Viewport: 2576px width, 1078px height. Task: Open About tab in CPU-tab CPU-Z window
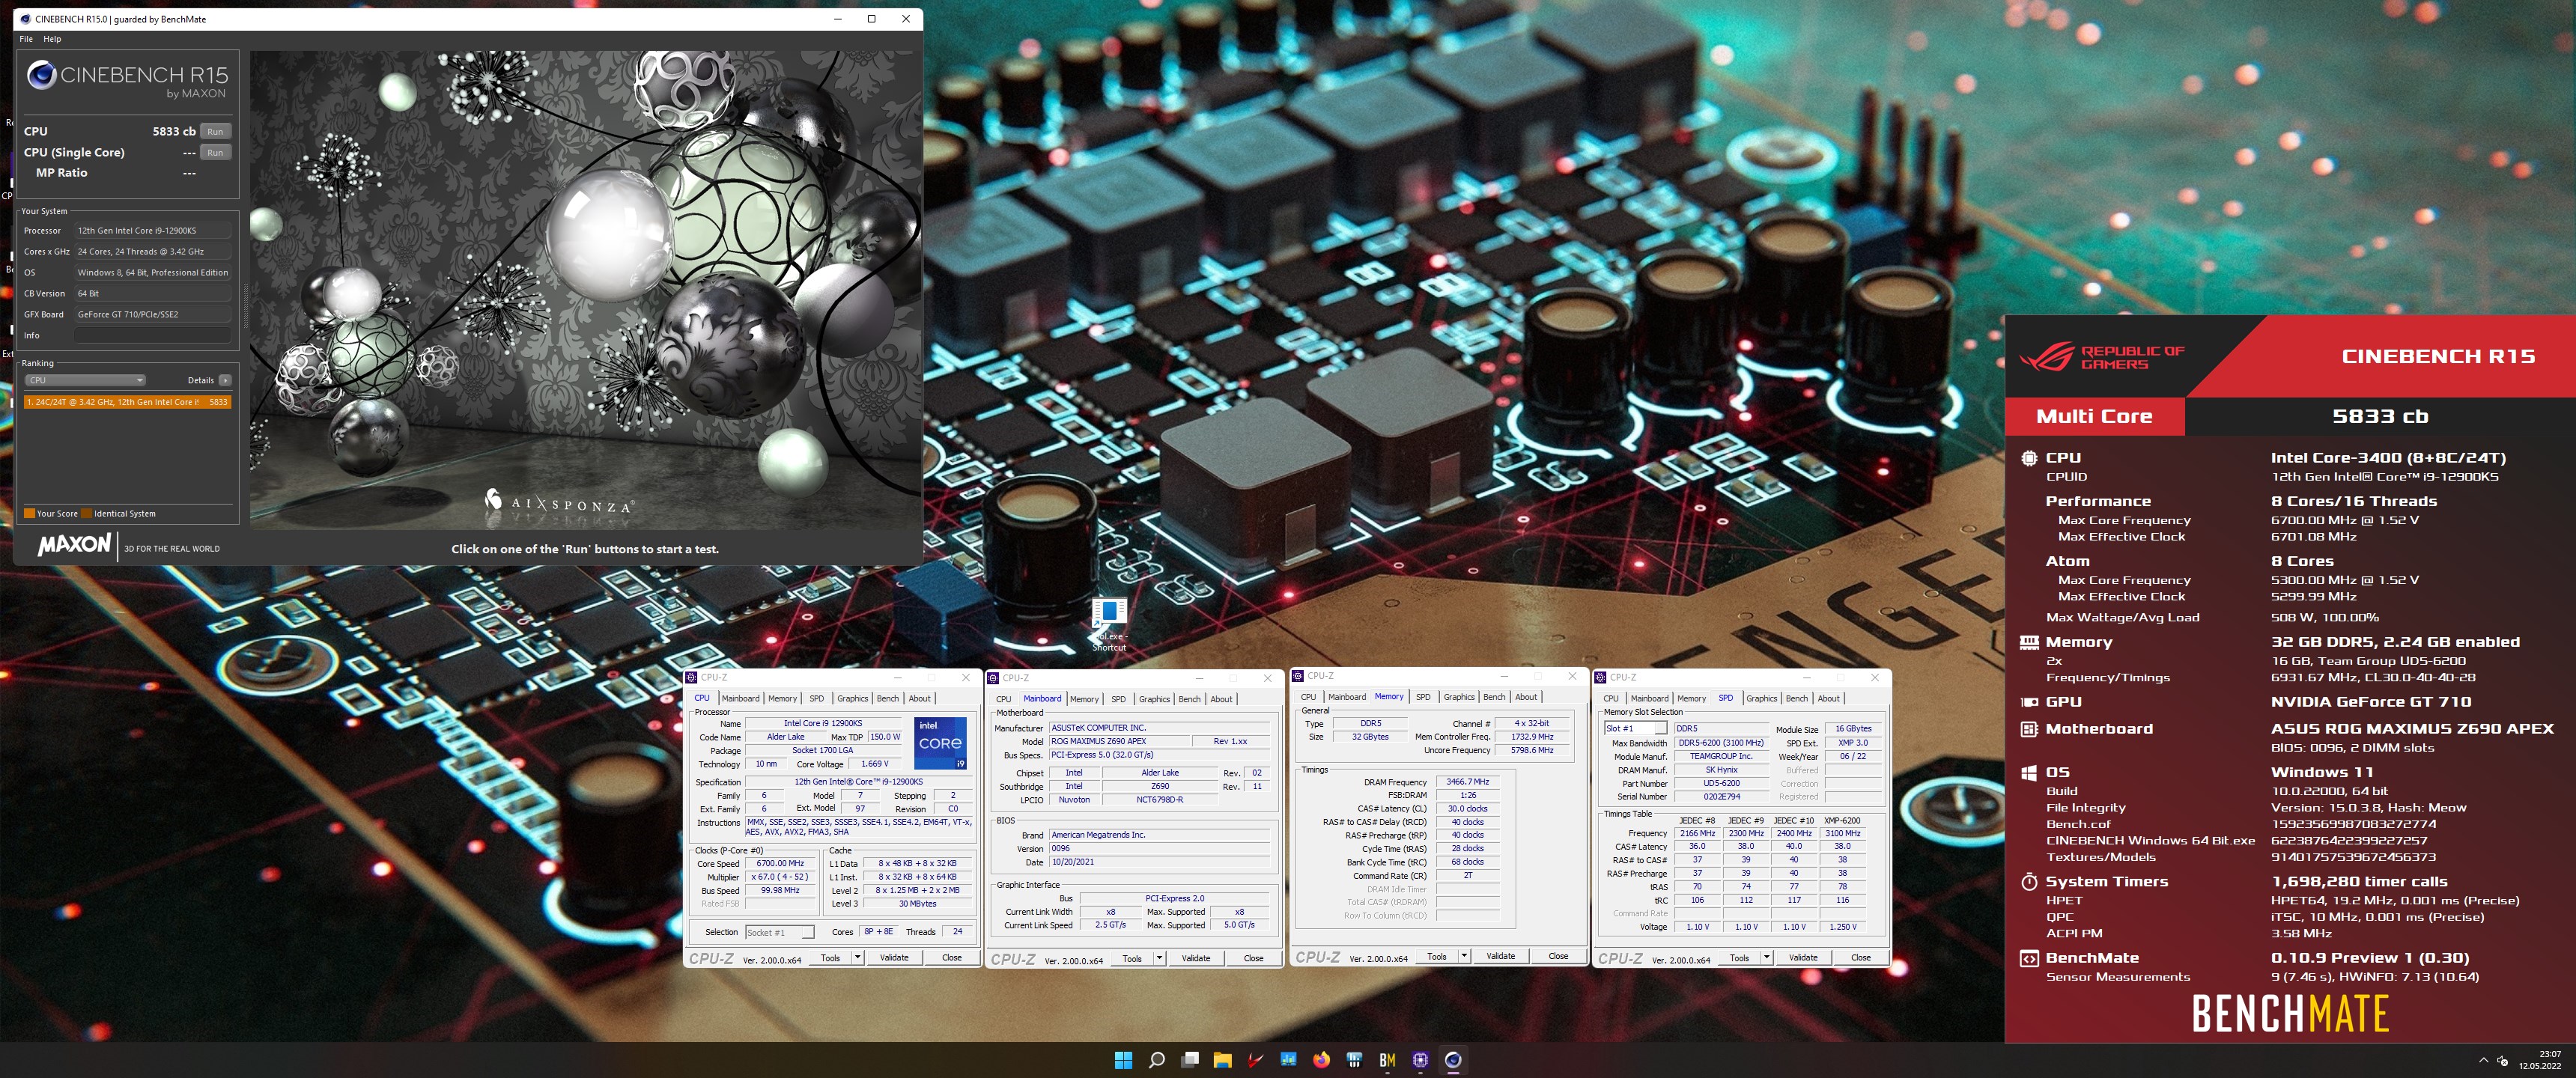click(919, 698)
